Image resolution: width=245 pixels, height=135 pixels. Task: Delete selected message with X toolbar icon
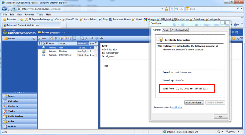point(56,38)
